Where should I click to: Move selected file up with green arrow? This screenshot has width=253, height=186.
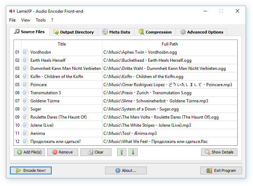pyautogui.click(x=122, y=152)
